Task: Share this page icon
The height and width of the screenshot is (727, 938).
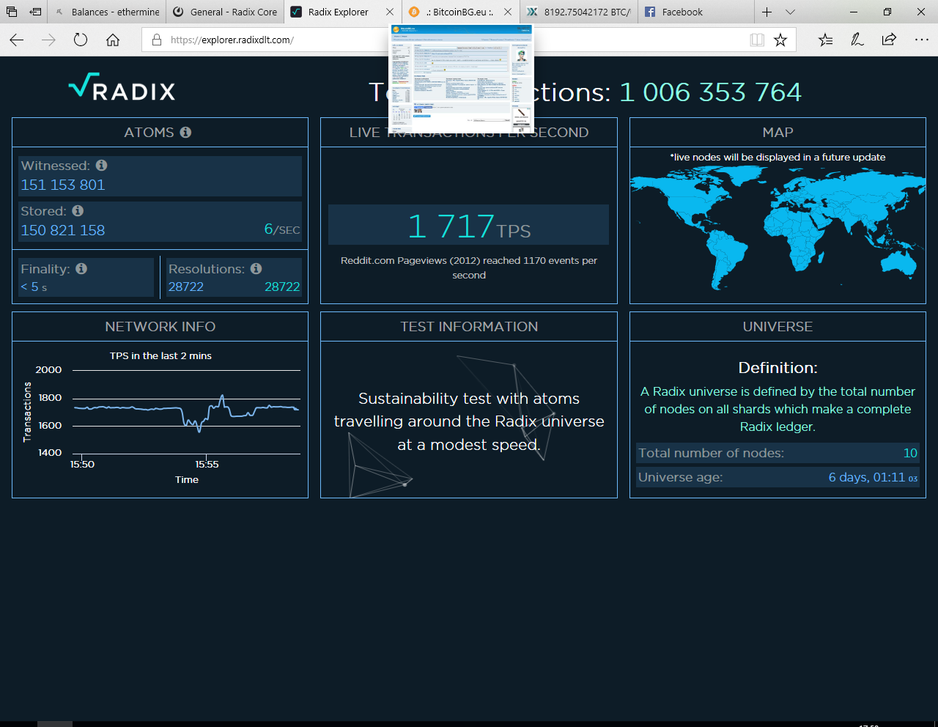Action: (889, 40)
